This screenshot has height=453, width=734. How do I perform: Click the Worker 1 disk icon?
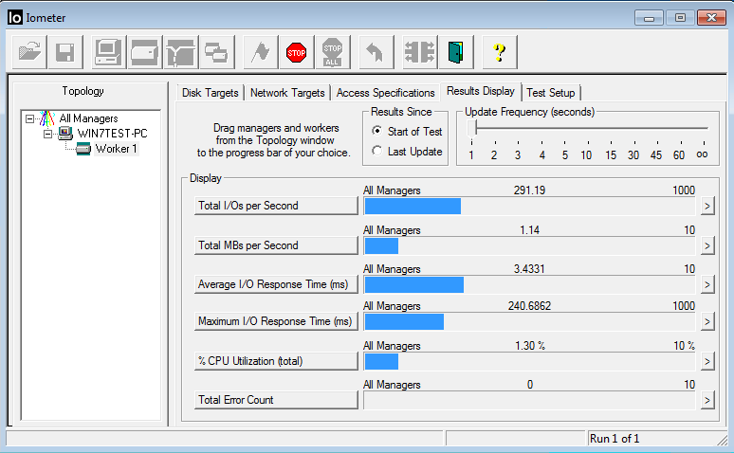[83, 149]
